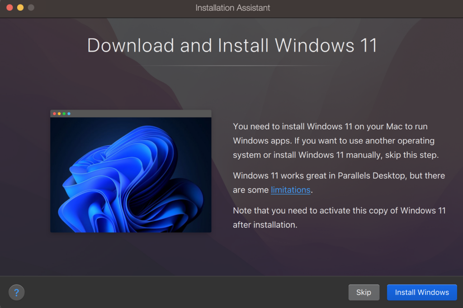The image size is (463, 308).
Task: Skip the Windows 11 installation step
Action: click(364, 292)
